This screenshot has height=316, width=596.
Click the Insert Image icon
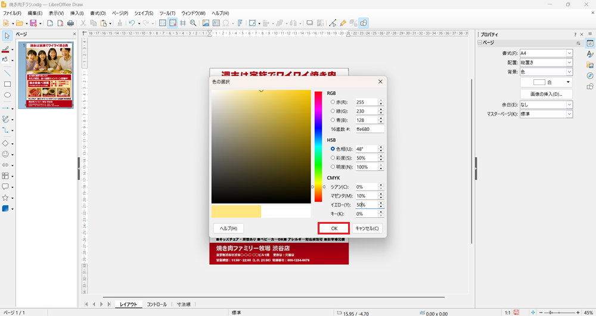click(206, 23)
